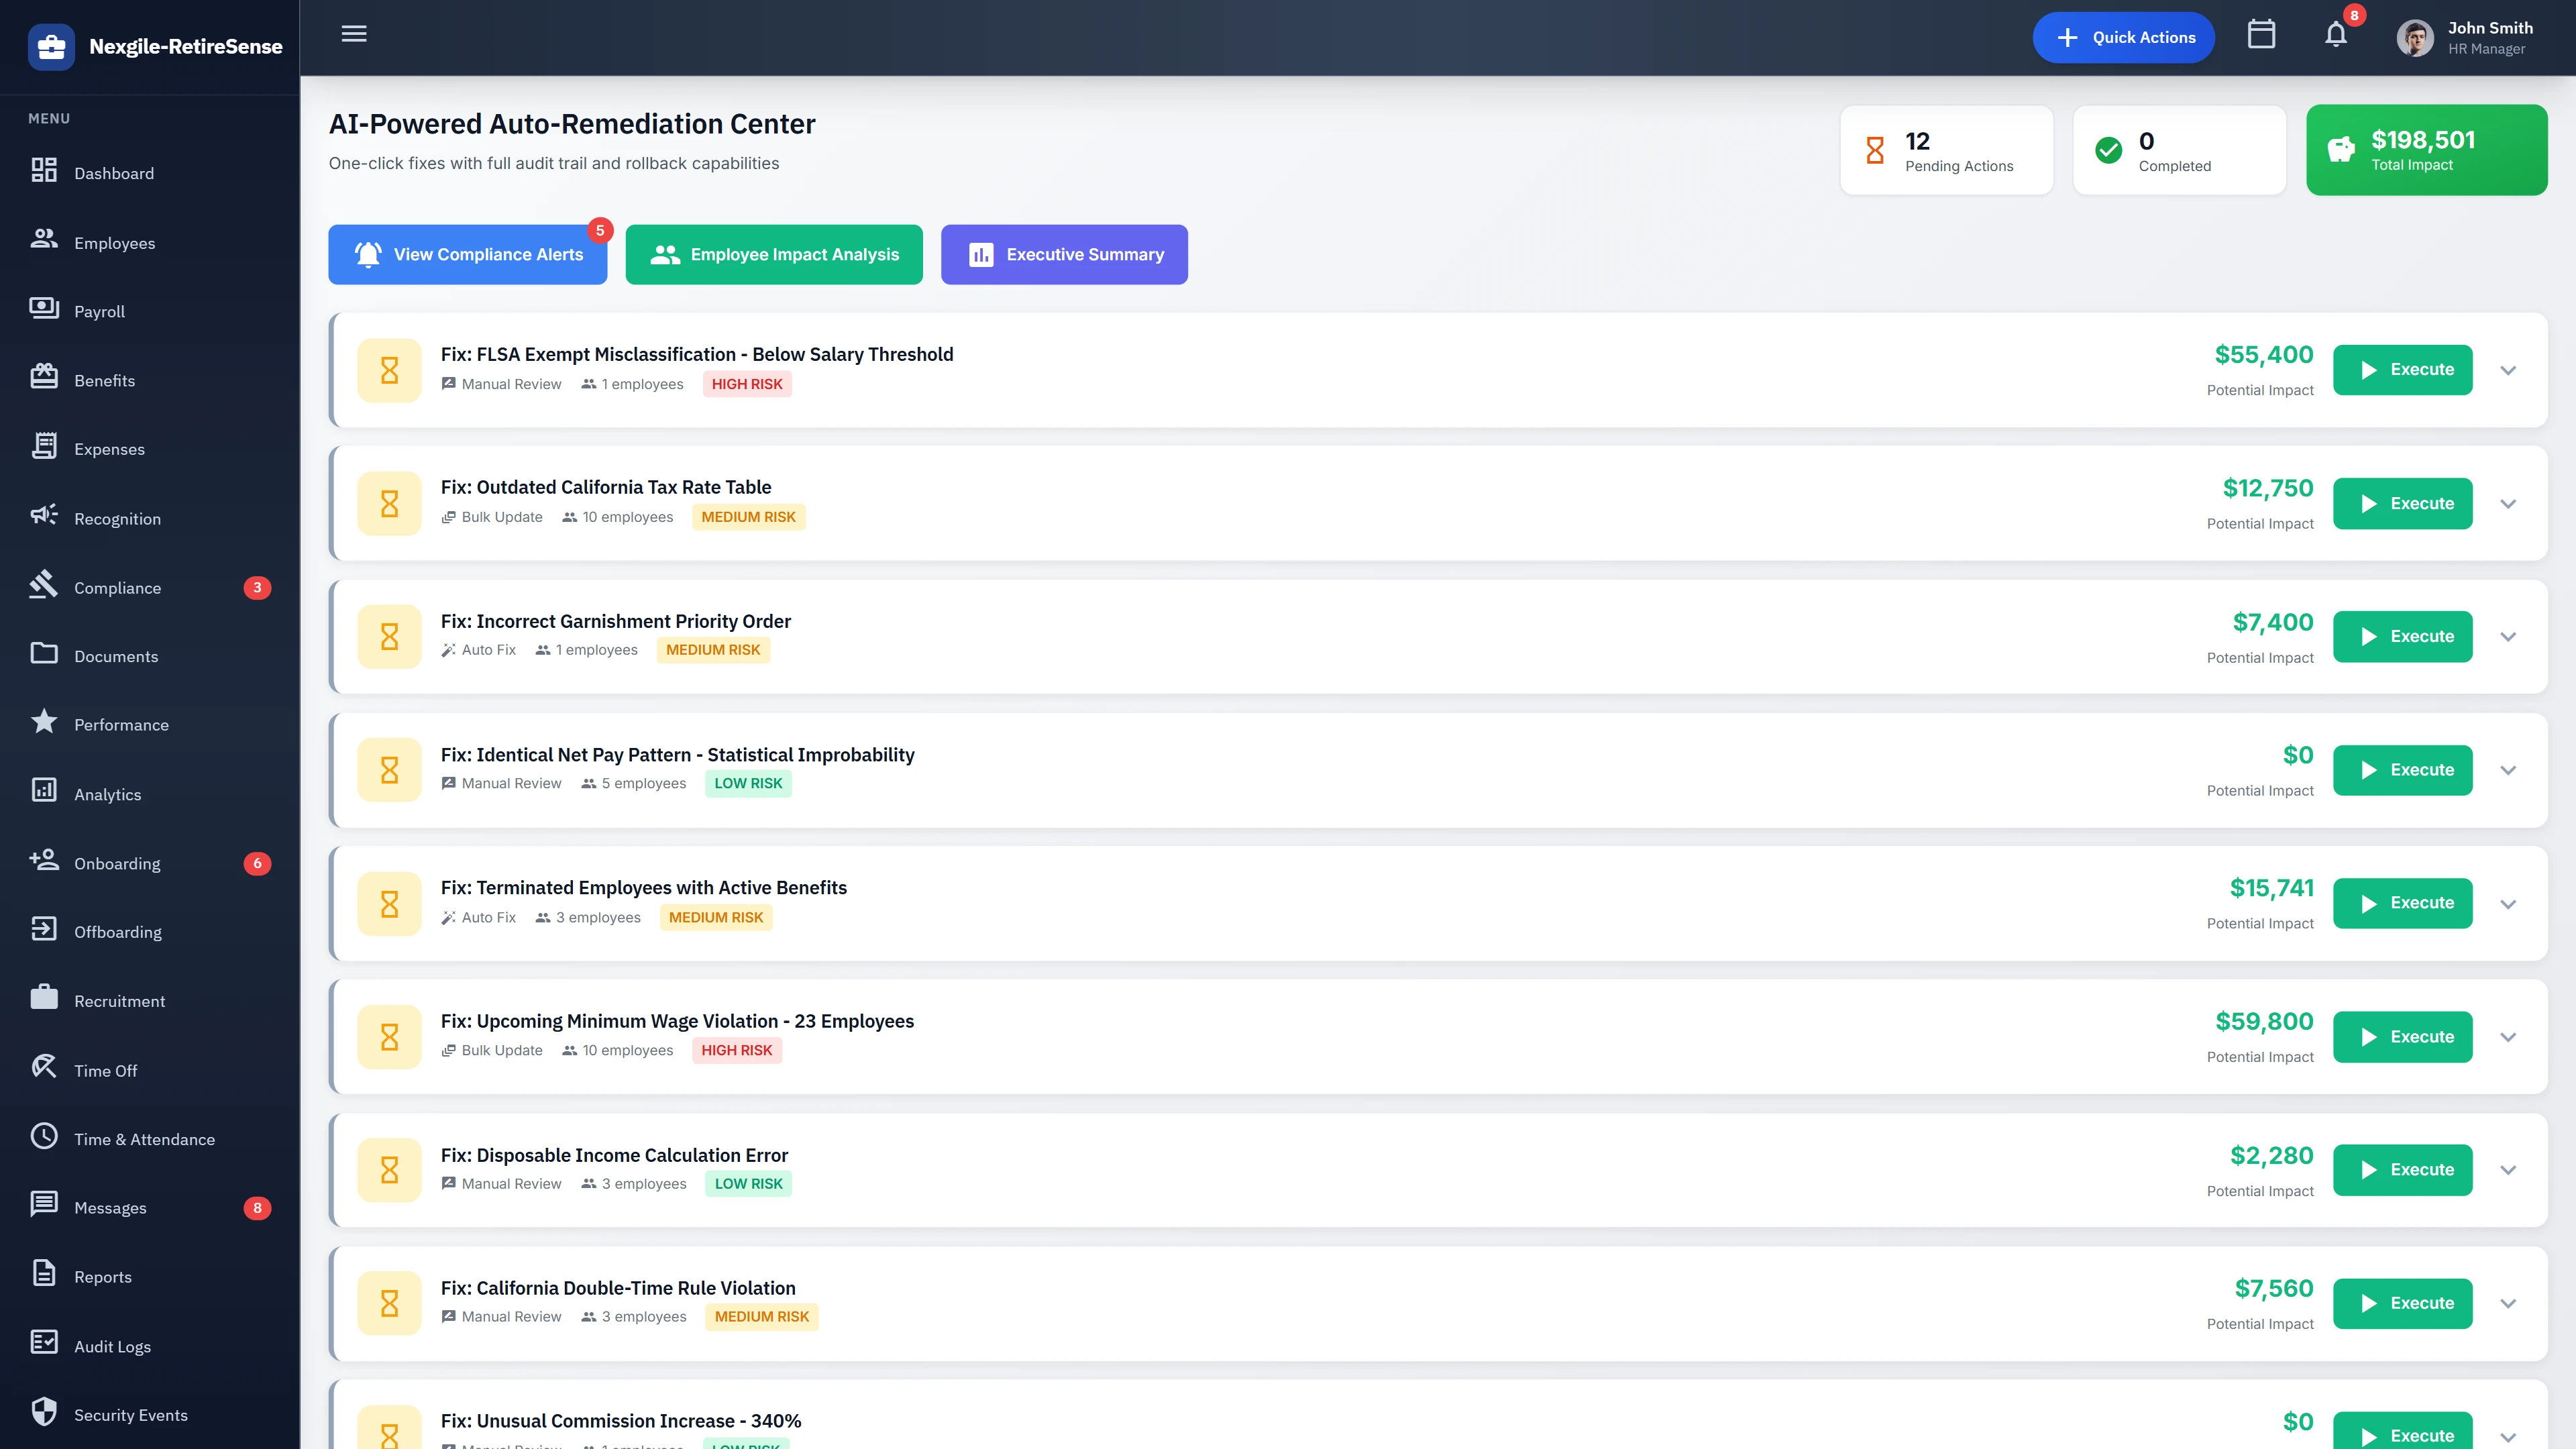Open Employee Impact Analysis
The image size is (2576, 1449).
click(774, 254)
